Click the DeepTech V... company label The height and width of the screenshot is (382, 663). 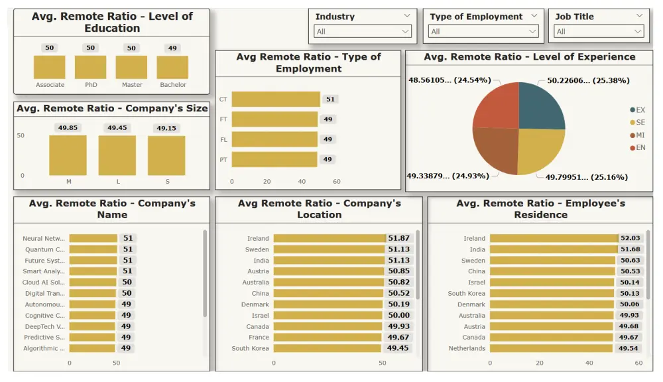tap(45, 326)
